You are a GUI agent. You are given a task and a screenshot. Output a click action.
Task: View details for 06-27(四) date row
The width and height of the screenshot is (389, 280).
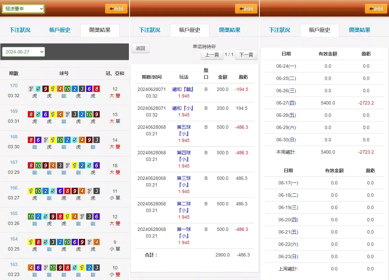(286, 103)
